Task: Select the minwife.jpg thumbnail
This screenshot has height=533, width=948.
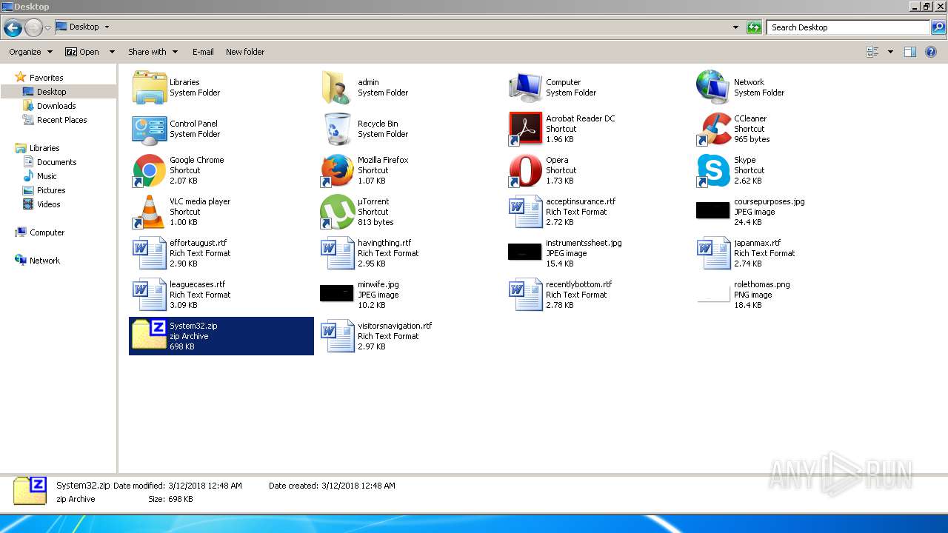Action: (337, 293)
